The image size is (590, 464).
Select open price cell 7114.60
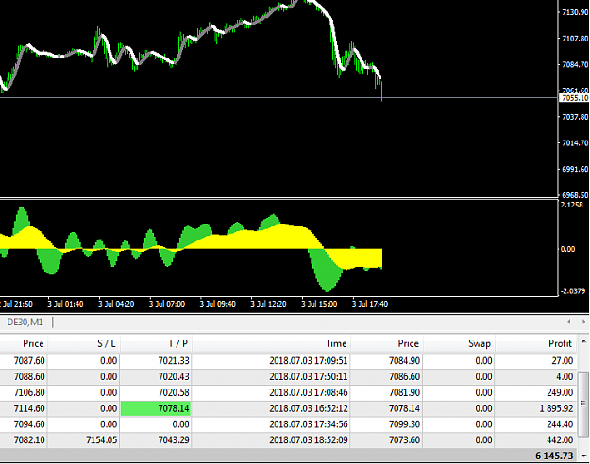(29, 408)
